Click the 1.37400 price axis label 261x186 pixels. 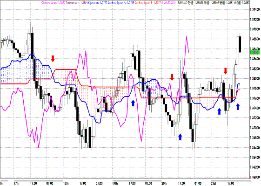255,108
